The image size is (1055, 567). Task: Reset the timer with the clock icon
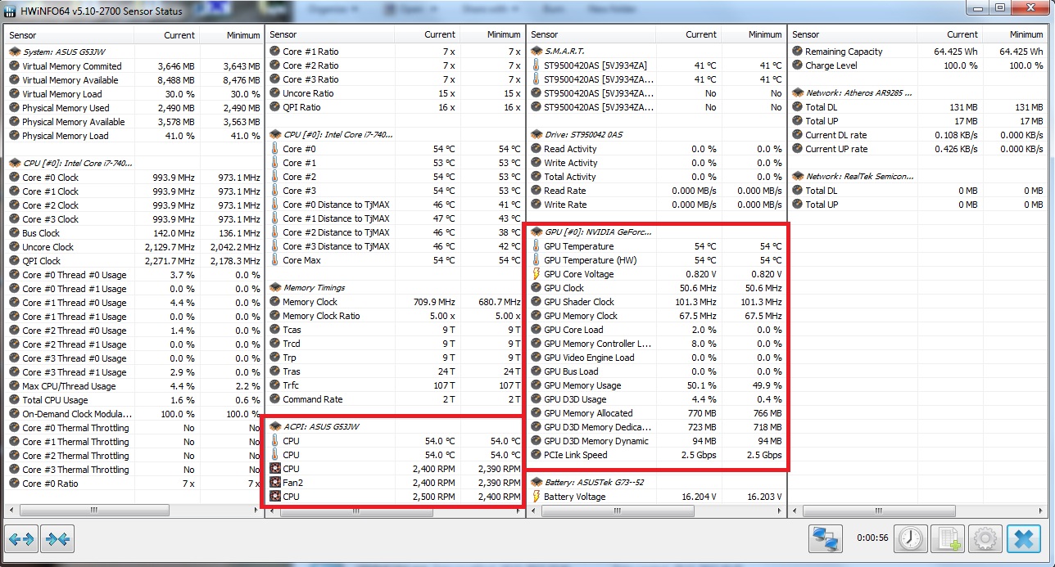pyautogui.click(x=911, y=538)
